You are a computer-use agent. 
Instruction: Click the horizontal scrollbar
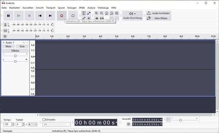126,115
